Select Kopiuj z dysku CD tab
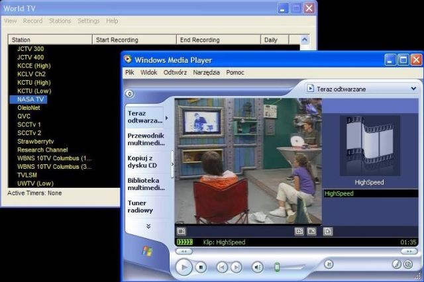The image size is (424, 282). click(x=146, y=162)
